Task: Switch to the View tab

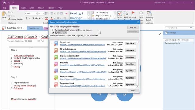Action: coord(60,8)
